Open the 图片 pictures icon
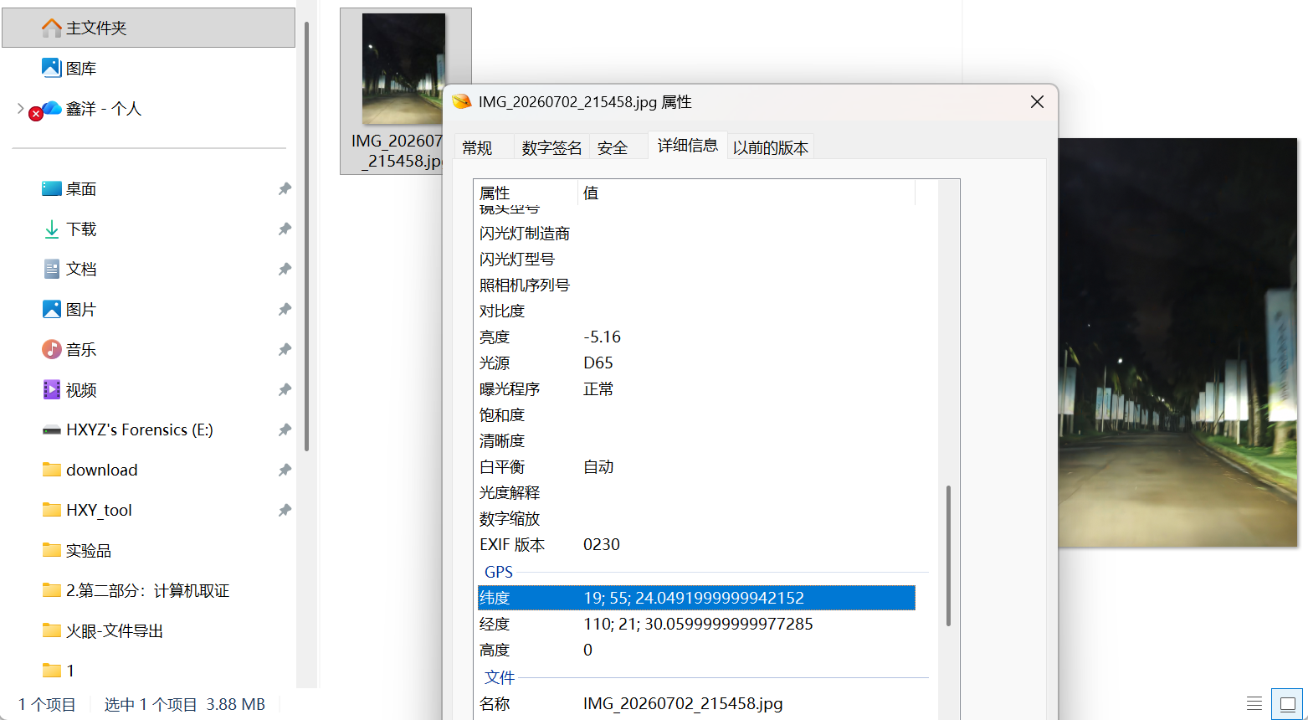1308x720 pixels. (x=52, y=310)
